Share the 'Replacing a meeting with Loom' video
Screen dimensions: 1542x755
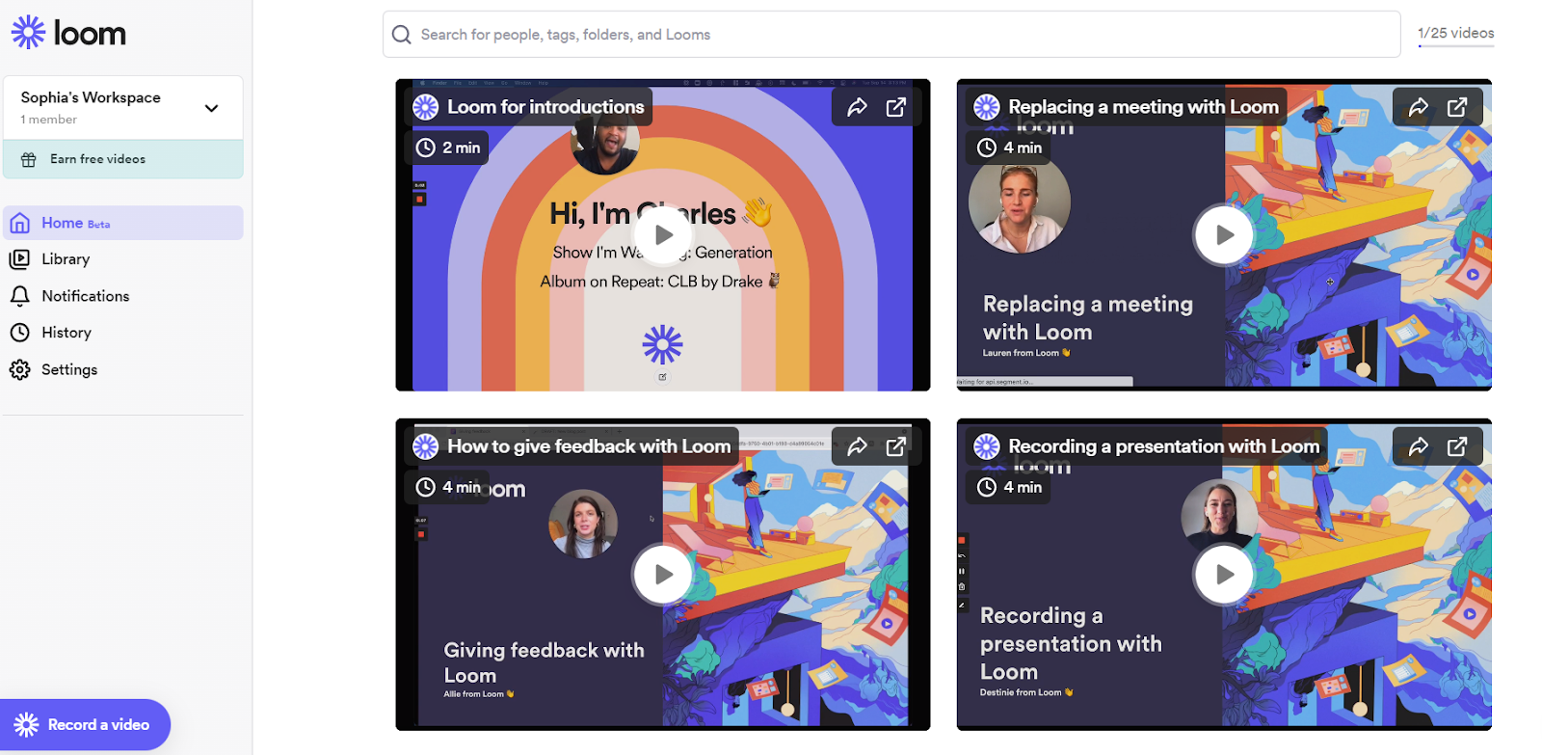[x=1418, y=107]
